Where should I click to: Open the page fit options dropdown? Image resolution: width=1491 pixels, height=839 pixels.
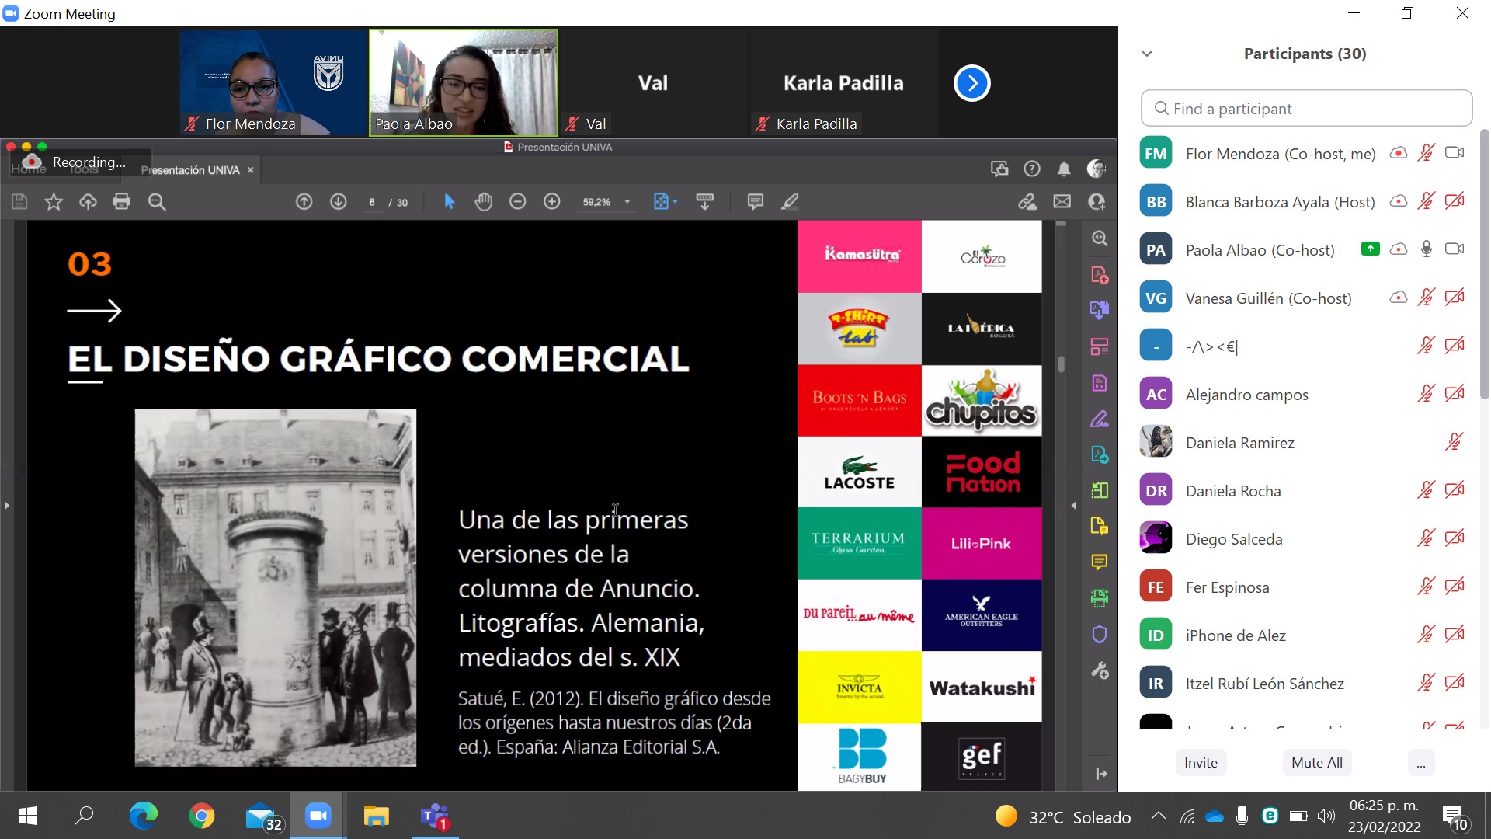point(666,202)
